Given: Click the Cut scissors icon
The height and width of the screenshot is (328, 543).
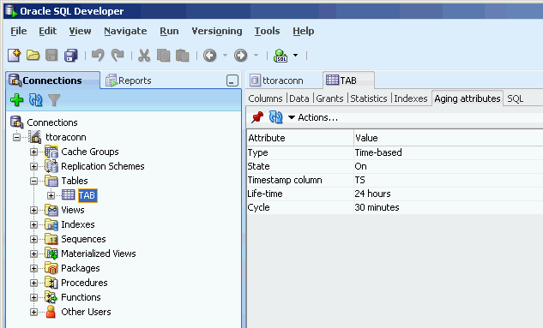Looking at the screenshot, I should point(144,56).
